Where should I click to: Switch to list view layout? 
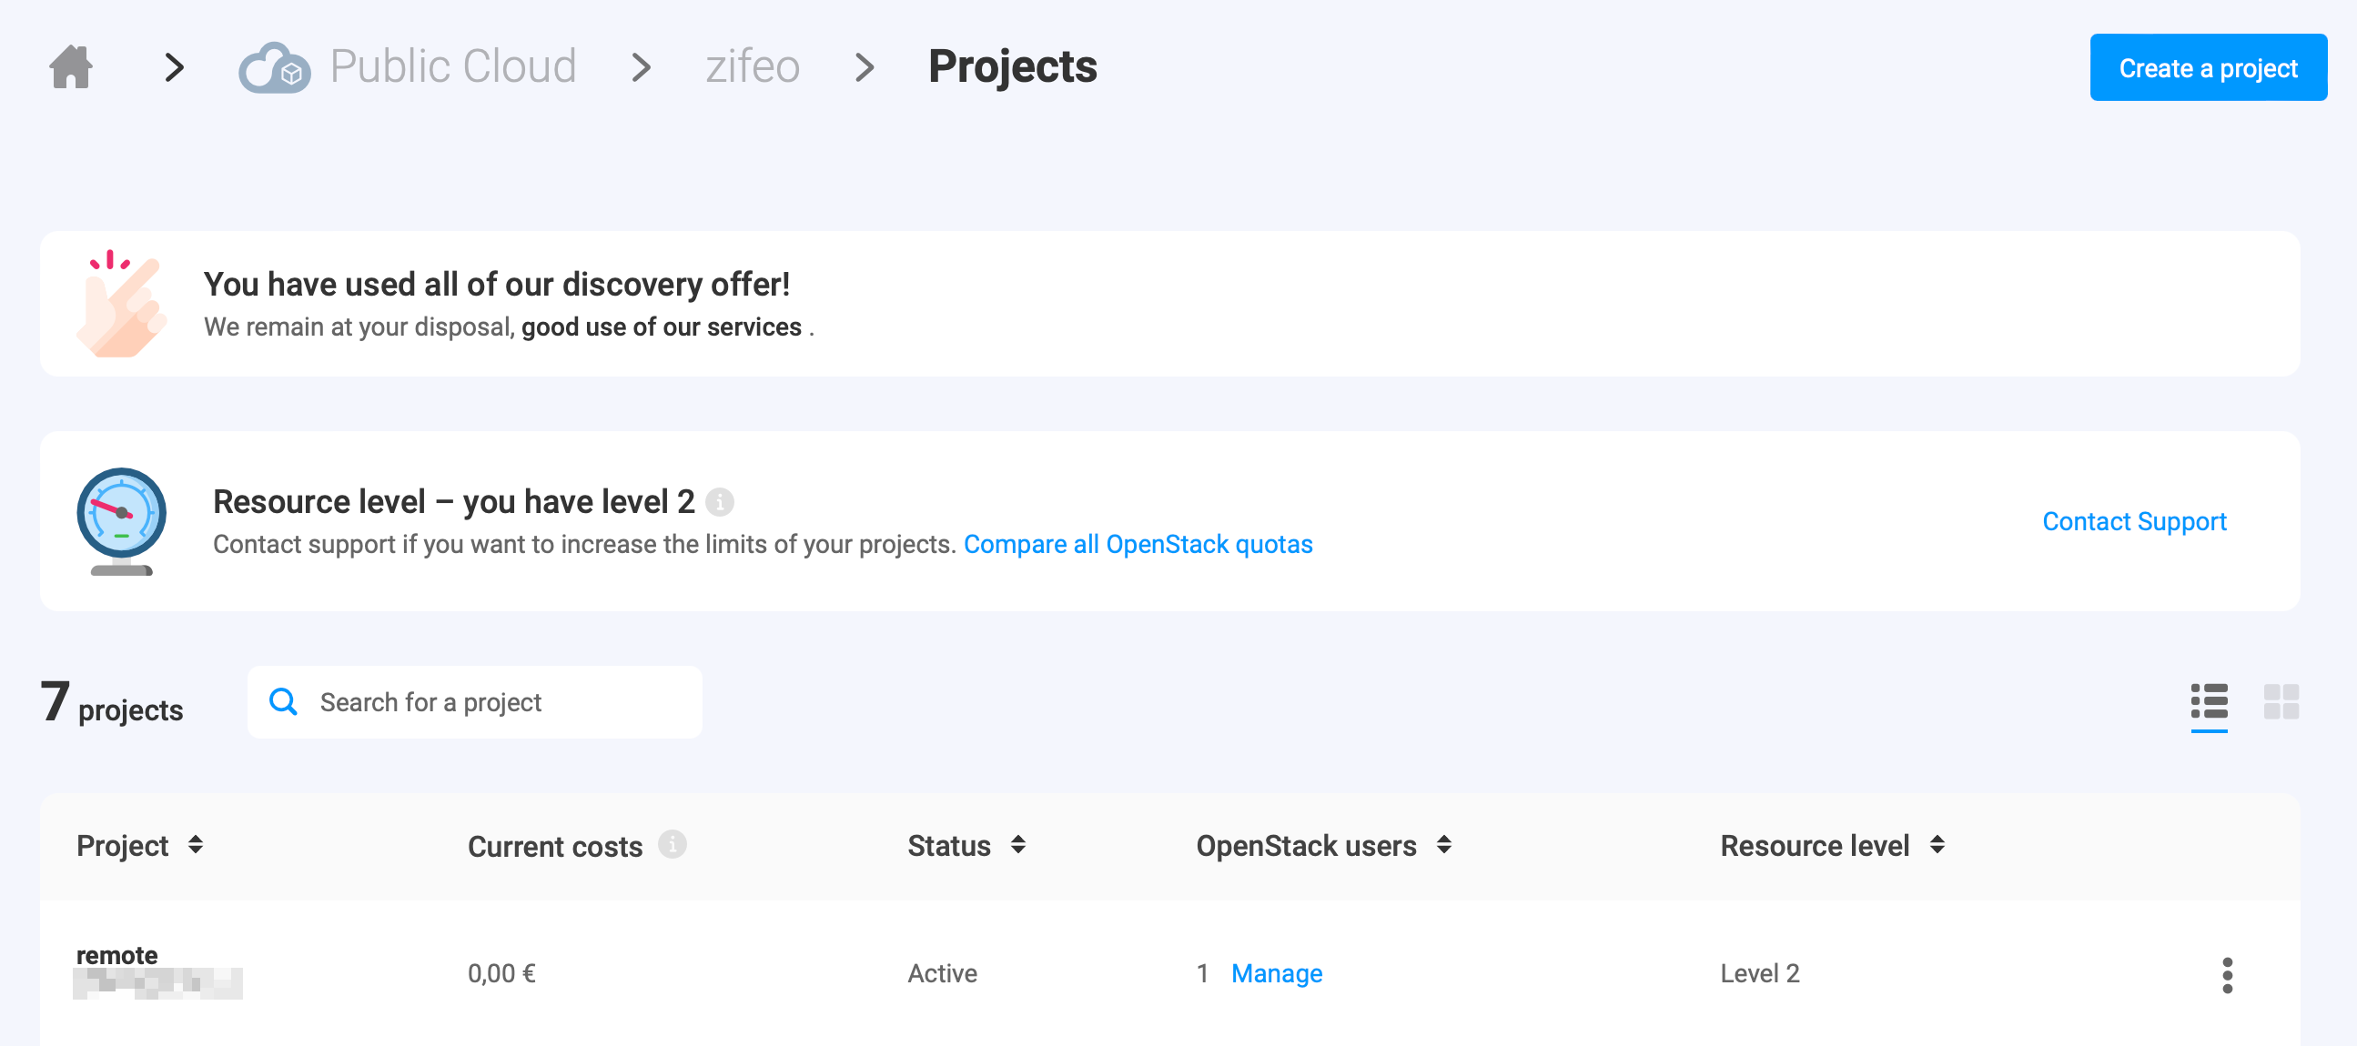coord(2211,700)
